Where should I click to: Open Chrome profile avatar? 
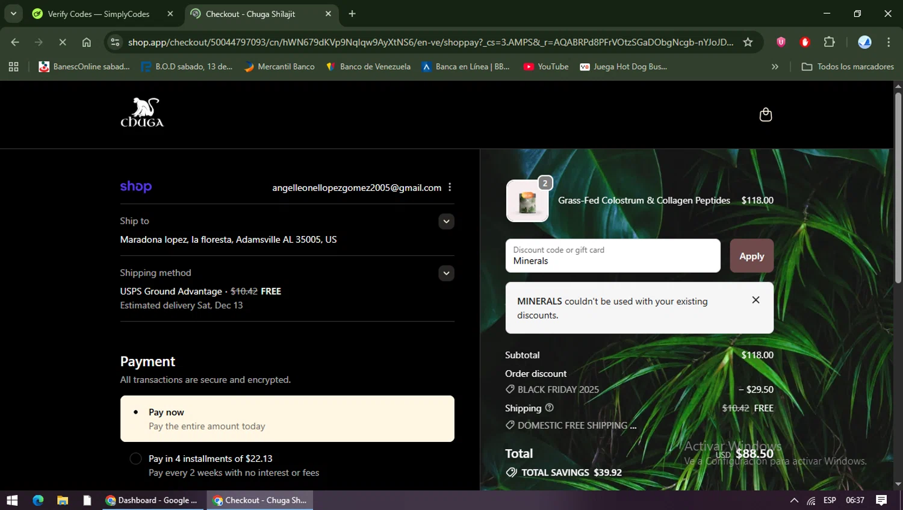coord(864,42)
